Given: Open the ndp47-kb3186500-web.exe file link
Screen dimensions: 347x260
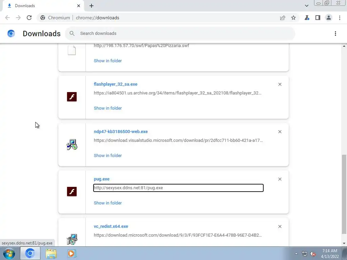Looking at the screenshot, I should click(121, 132).
